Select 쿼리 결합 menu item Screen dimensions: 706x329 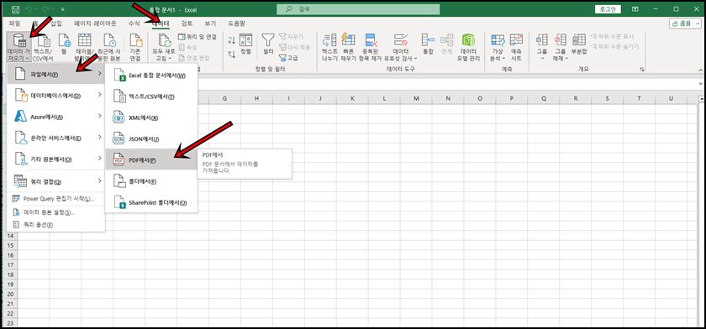pos(55,181)
